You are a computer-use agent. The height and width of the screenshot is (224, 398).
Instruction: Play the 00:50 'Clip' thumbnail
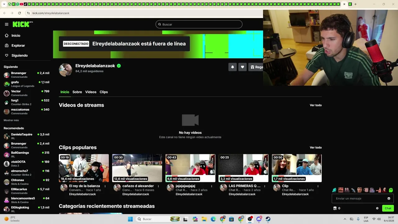[297, 168]
